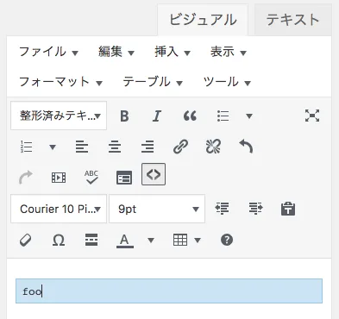Apply text color with underlined A

tap(124, 240)
